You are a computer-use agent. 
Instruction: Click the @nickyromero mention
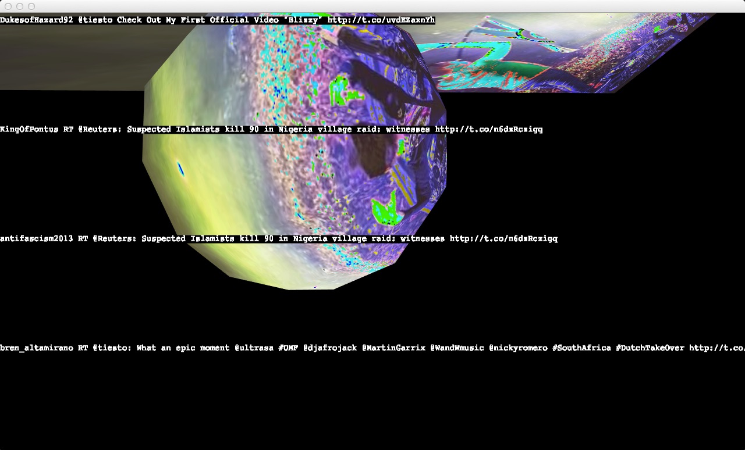click(x=517, y=348)
